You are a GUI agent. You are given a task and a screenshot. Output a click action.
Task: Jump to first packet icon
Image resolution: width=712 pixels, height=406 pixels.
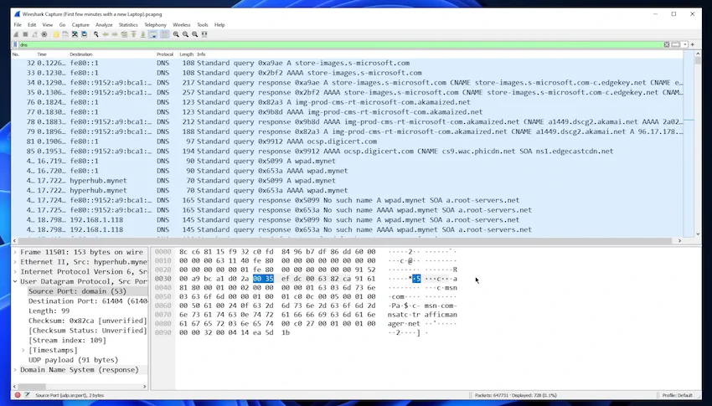[x=133, y=34]
